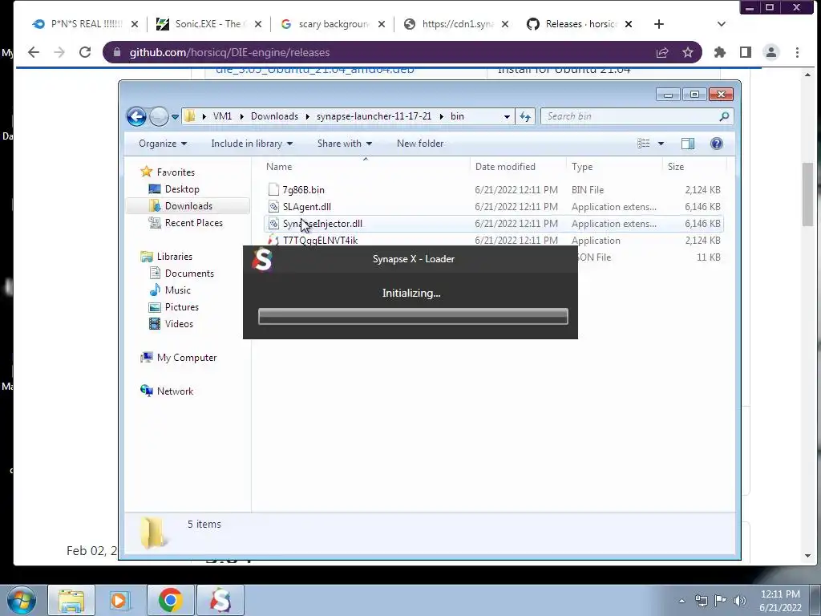Screen dimensions: 821x616
Task: Open the Include in library menu
Action: 252,144
